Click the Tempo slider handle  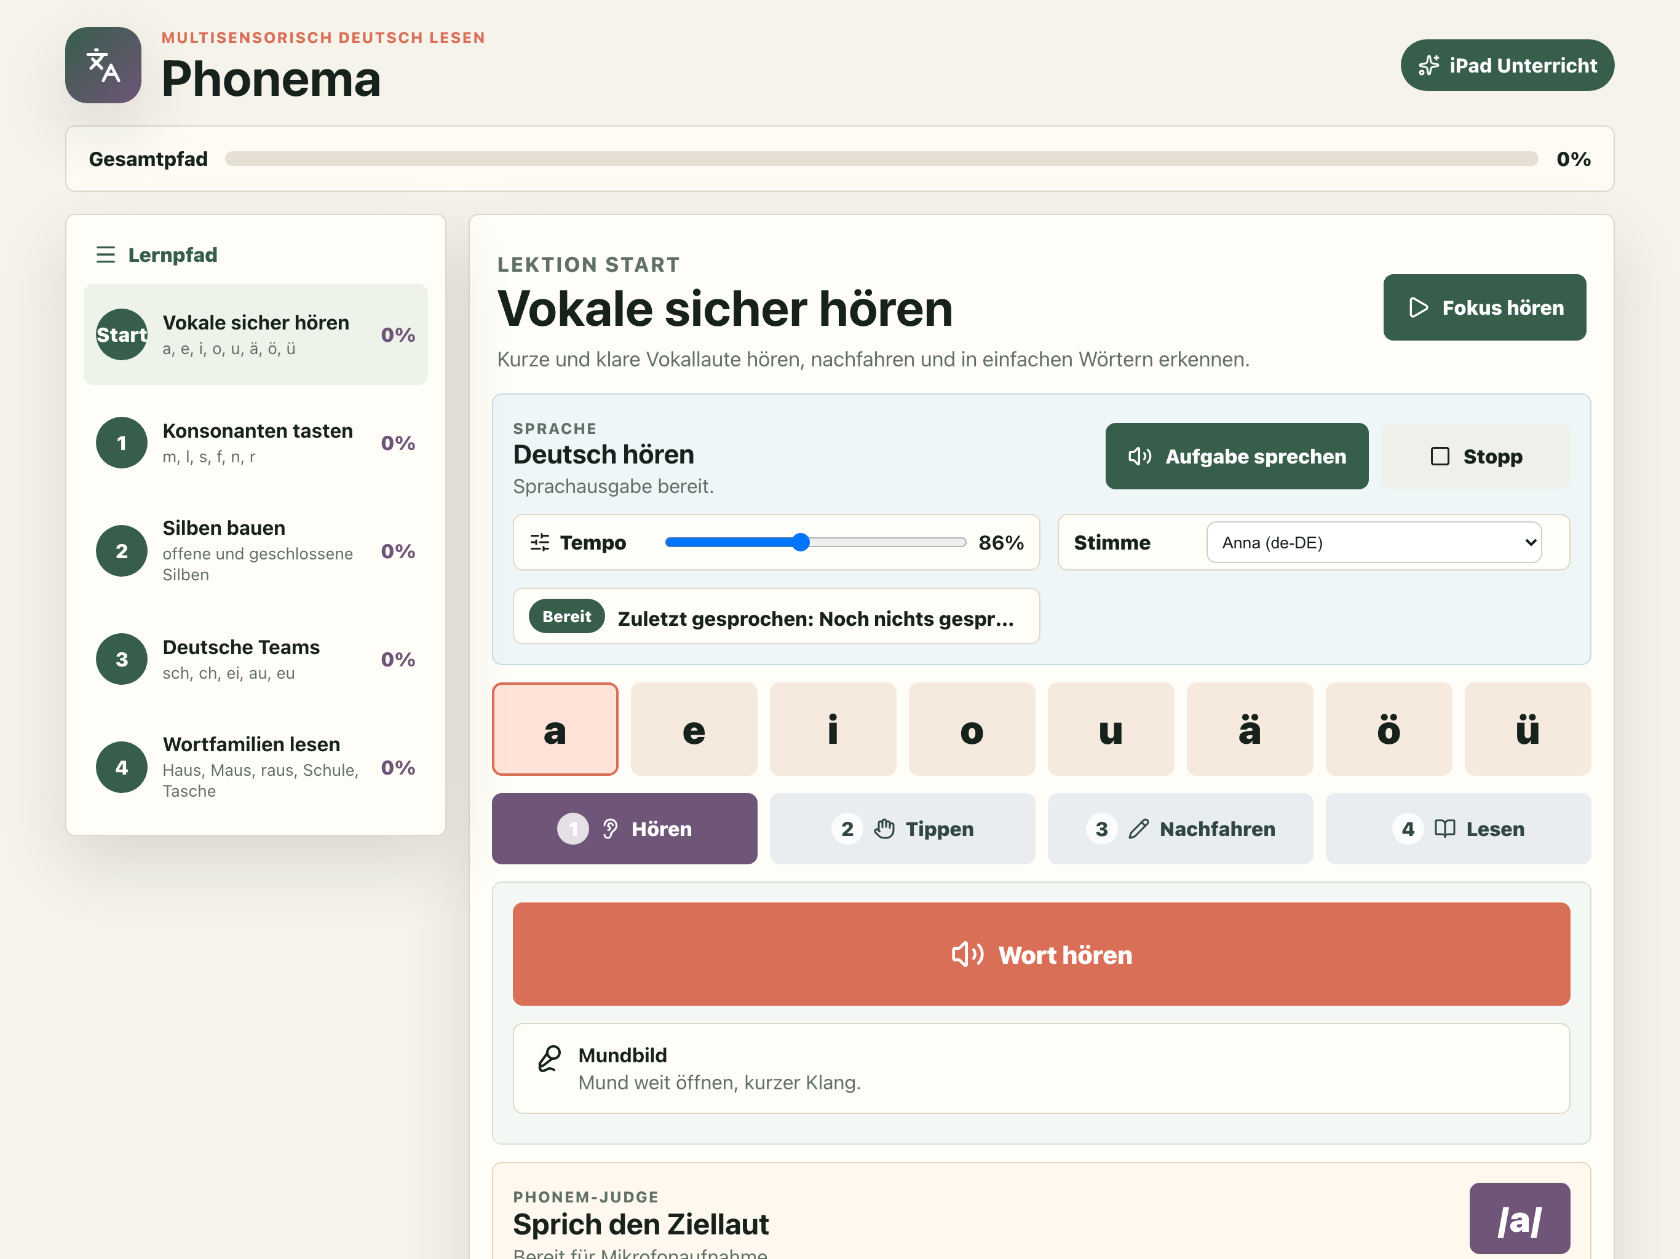tap(801, 542)
